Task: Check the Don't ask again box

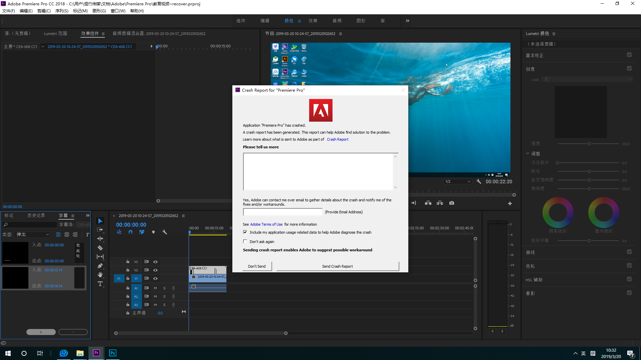Action: tap(245, 242)
